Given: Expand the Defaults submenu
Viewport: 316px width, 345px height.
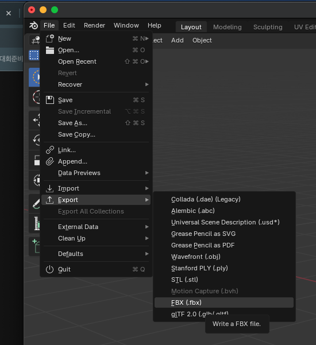Looking at the screenshot, I should pos(96,254).
